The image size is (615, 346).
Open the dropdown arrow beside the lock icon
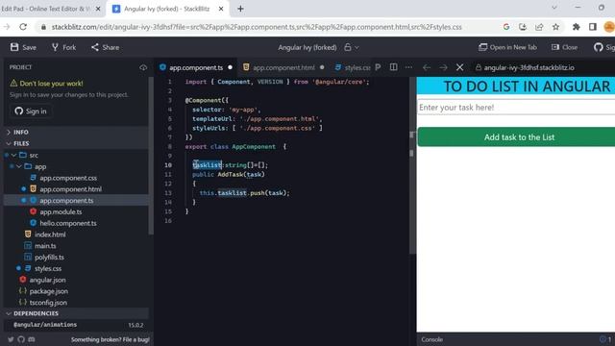tap(357, 47)
